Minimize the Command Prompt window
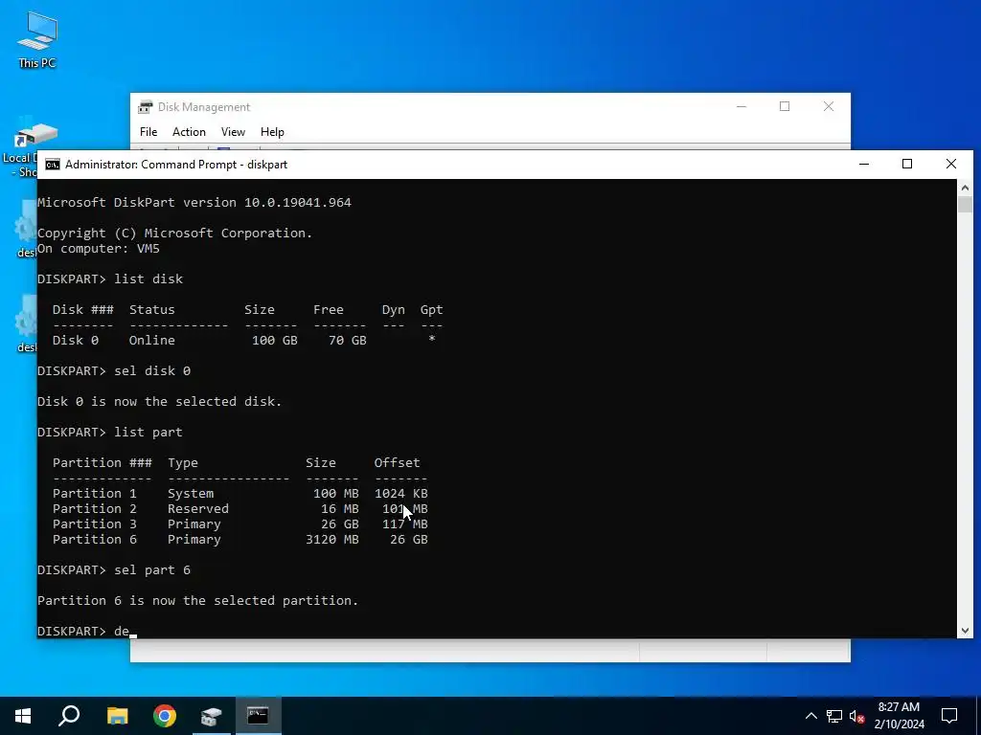981x735 pixels. tap(864, 165)
